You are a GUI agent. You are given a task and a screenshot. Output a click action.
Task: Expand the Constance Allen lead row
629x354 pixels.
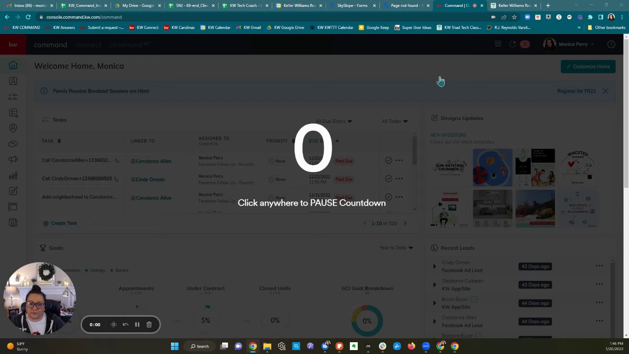tap(434, 322)
